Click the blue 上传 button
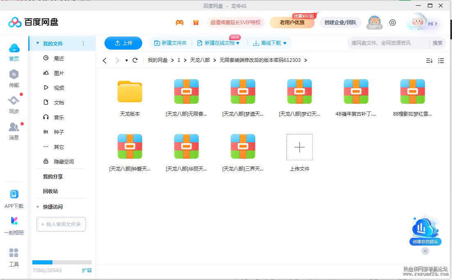Viewport: 452px width, 280px height. [123, 43]
